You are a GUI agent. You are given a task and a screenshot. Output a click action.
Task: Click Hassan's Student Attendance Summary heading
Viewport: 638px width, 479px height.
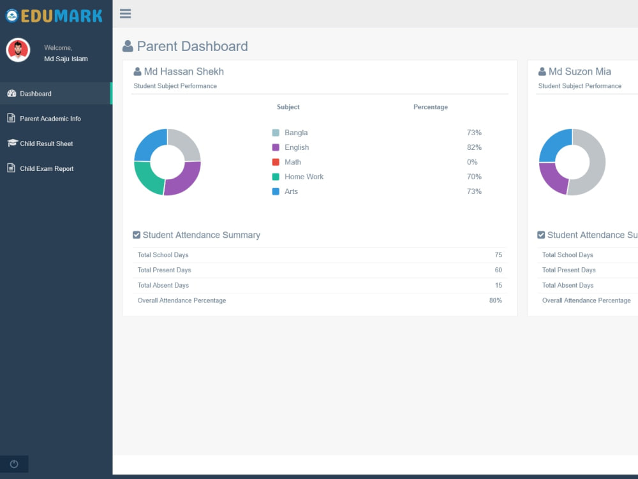(x=202, y=235)
